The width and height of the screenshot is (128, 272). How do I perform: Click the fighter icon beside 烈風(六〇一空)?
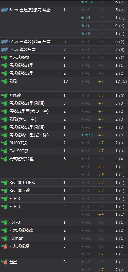tap(4, 120)
